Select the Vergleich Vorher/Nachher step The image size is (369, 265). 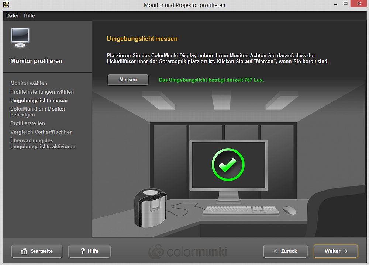click(41, 132)
